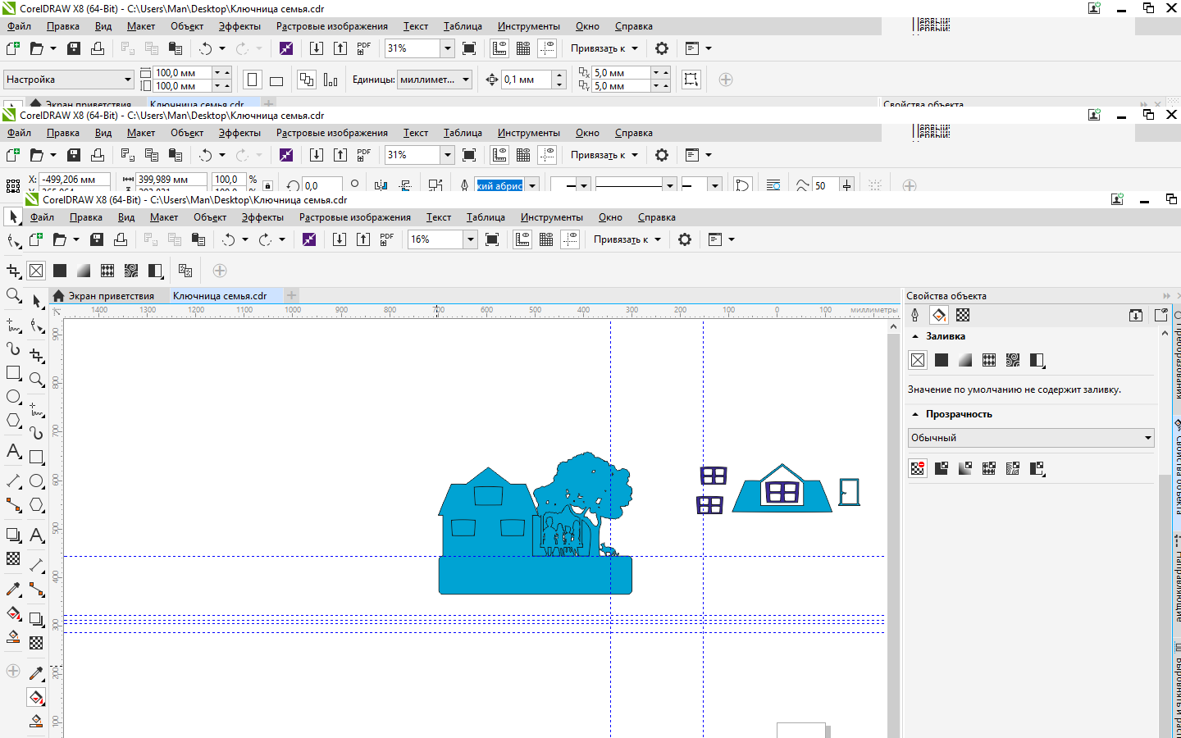
Task: Toggle Show rulers in the front window toolbar
Action: click(522, 239)
